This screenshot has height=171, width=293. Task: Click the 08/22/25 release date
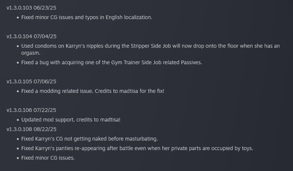coord(45,129)
